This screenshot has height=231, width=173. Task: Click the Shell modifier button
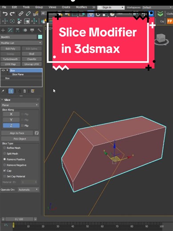[32, 54]
